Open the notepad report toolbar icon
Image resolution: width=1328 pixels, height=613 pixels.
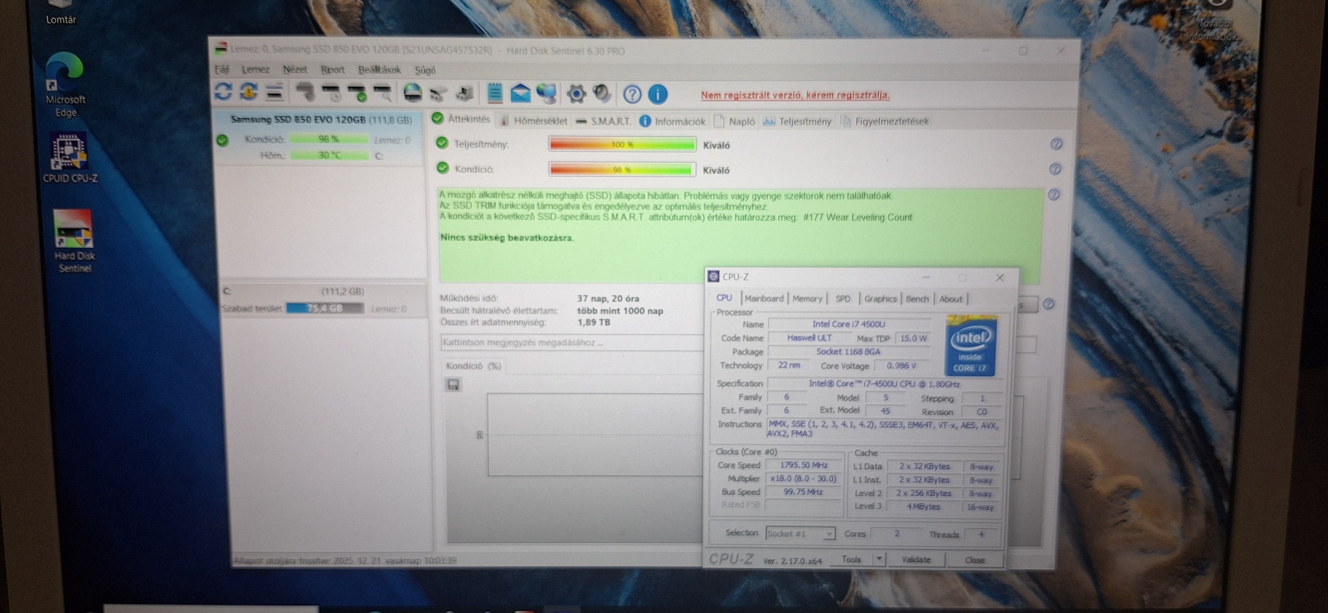[x=495, y=93]
